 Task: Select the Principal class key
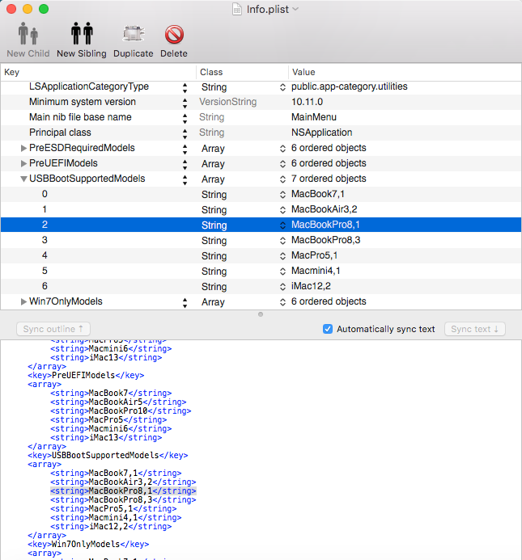click(x=60, y=133)
